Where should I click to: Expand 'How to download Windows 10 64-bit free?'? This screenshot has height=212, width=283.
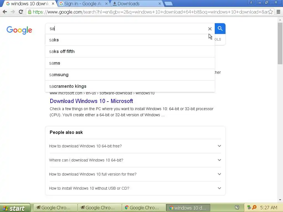(135, 146)
